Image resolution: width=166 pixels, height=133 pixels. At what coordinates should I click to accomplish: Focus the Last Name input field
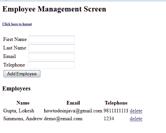point(52,48)
